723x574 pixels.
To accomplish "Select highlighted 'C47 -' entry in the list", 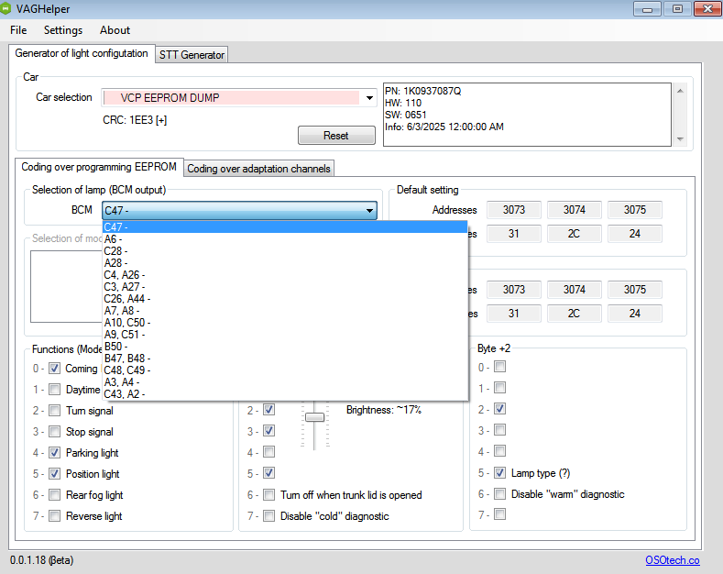I will pos(285,227).
